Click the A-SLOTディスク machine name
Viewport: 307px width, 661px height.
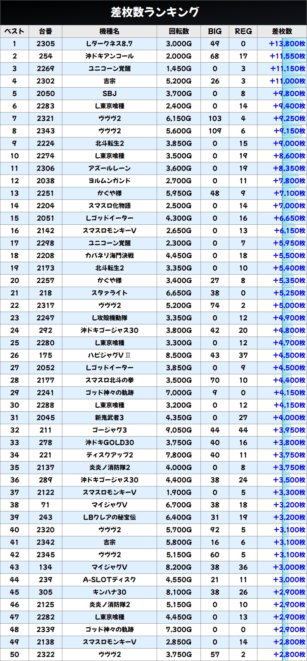(110, 580)
